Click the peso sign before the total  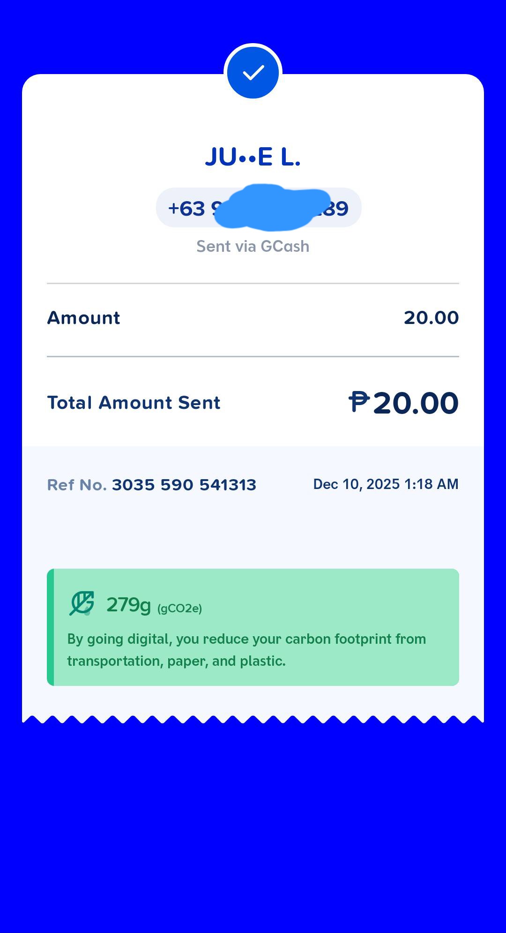(359, 402)
